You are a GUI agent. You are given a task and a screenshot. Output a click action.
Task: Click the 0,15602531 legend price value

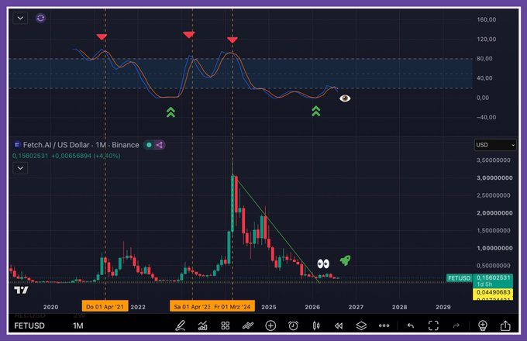click(30, 156)
